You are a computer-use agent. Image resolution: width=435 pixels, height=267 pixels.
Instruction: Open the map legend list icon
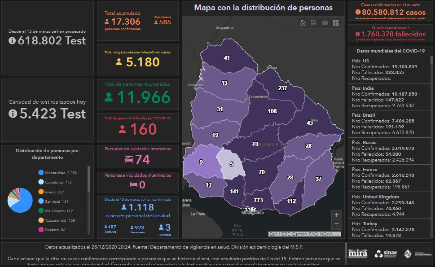point(314,23)
